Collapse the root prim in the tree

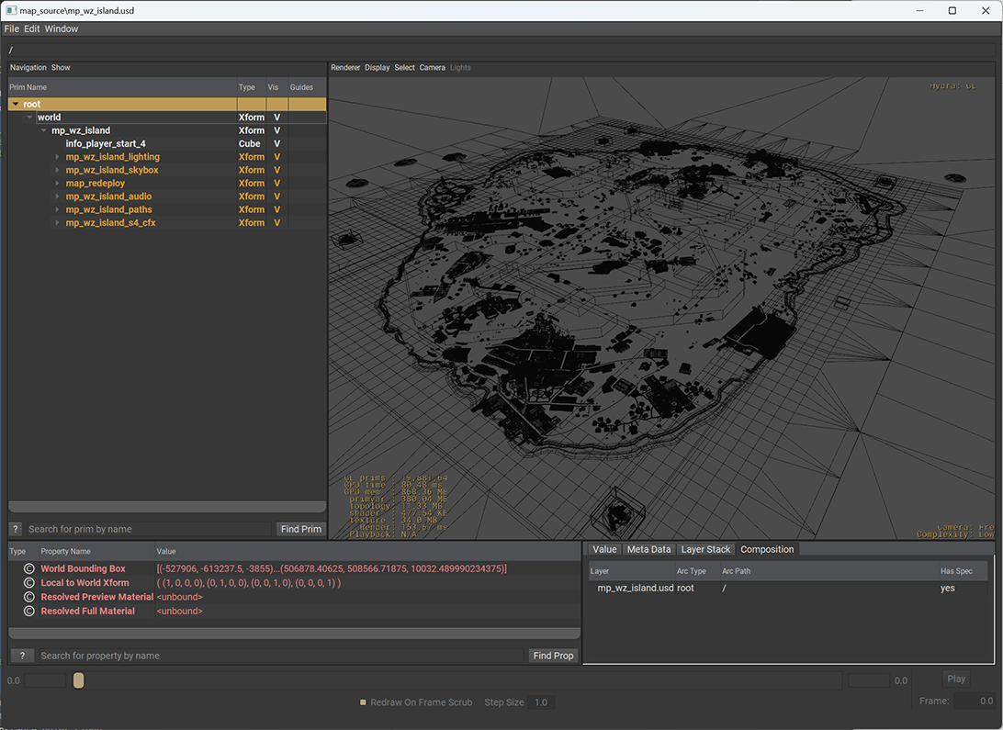16,105
